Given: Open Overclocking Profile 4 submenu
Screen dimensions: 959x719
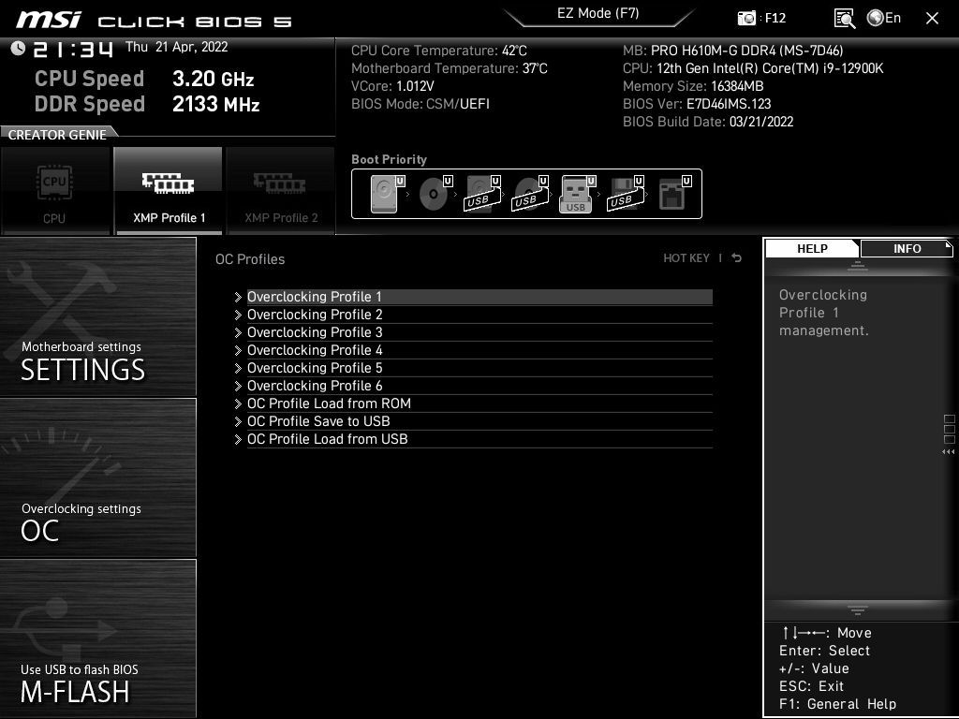Looking at the screenshot, I should pos(479,350).
